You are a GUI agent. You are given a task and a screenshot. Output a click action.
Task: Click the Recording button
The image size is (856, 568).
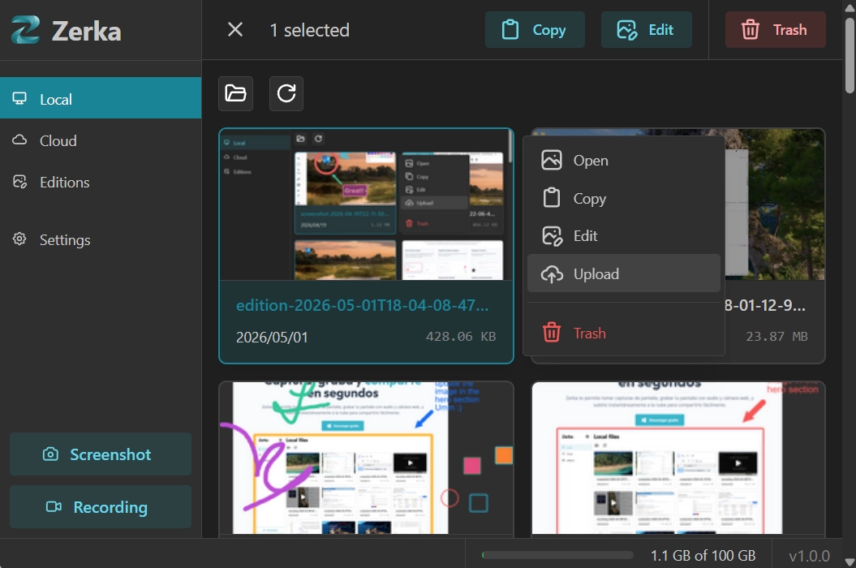(101, 507)
